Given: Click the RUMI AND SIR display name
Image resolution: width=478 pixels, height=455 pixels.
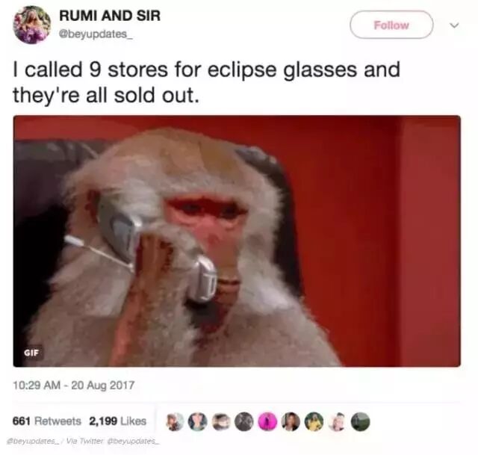Looking at the screenshot, I should pyautogui.click(x=110, y=16).
